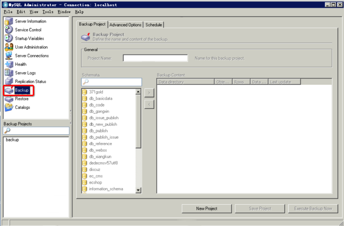Select dedecmsv57utf8 schema name
344x226 pixels.
(x=103, y=163)
